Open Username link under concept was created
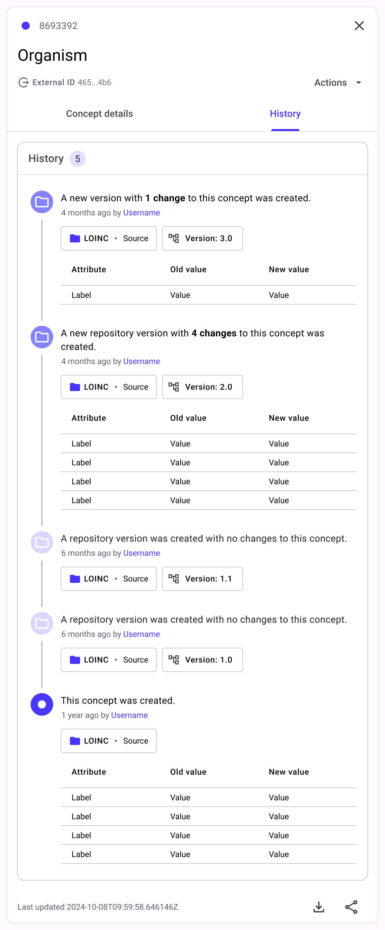 click(x=129, y=715)
